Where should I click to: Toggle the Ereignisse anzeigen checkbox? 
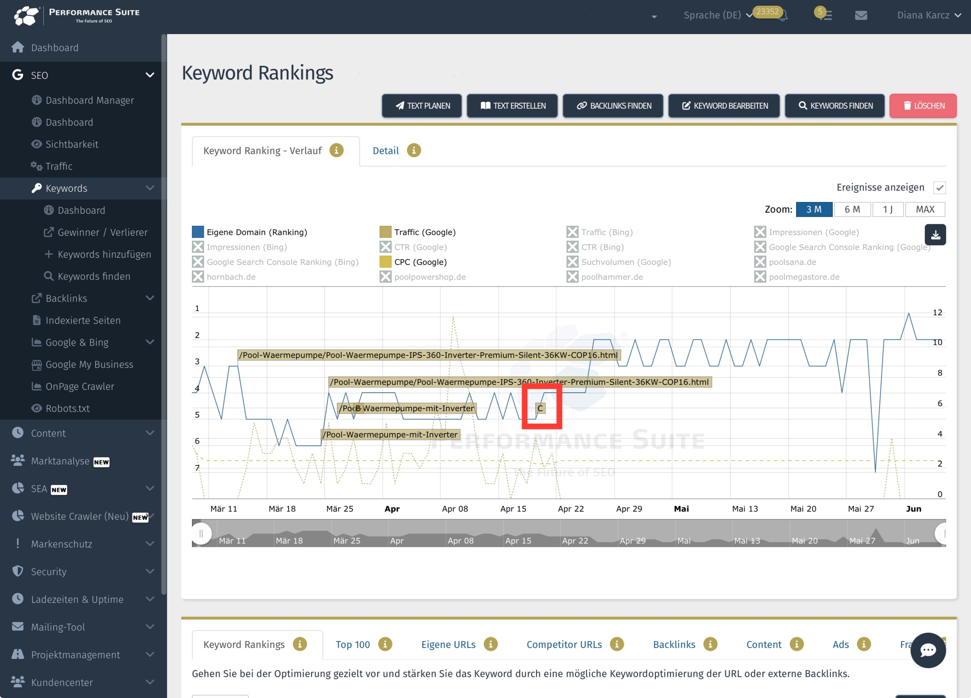pos(939,187)
